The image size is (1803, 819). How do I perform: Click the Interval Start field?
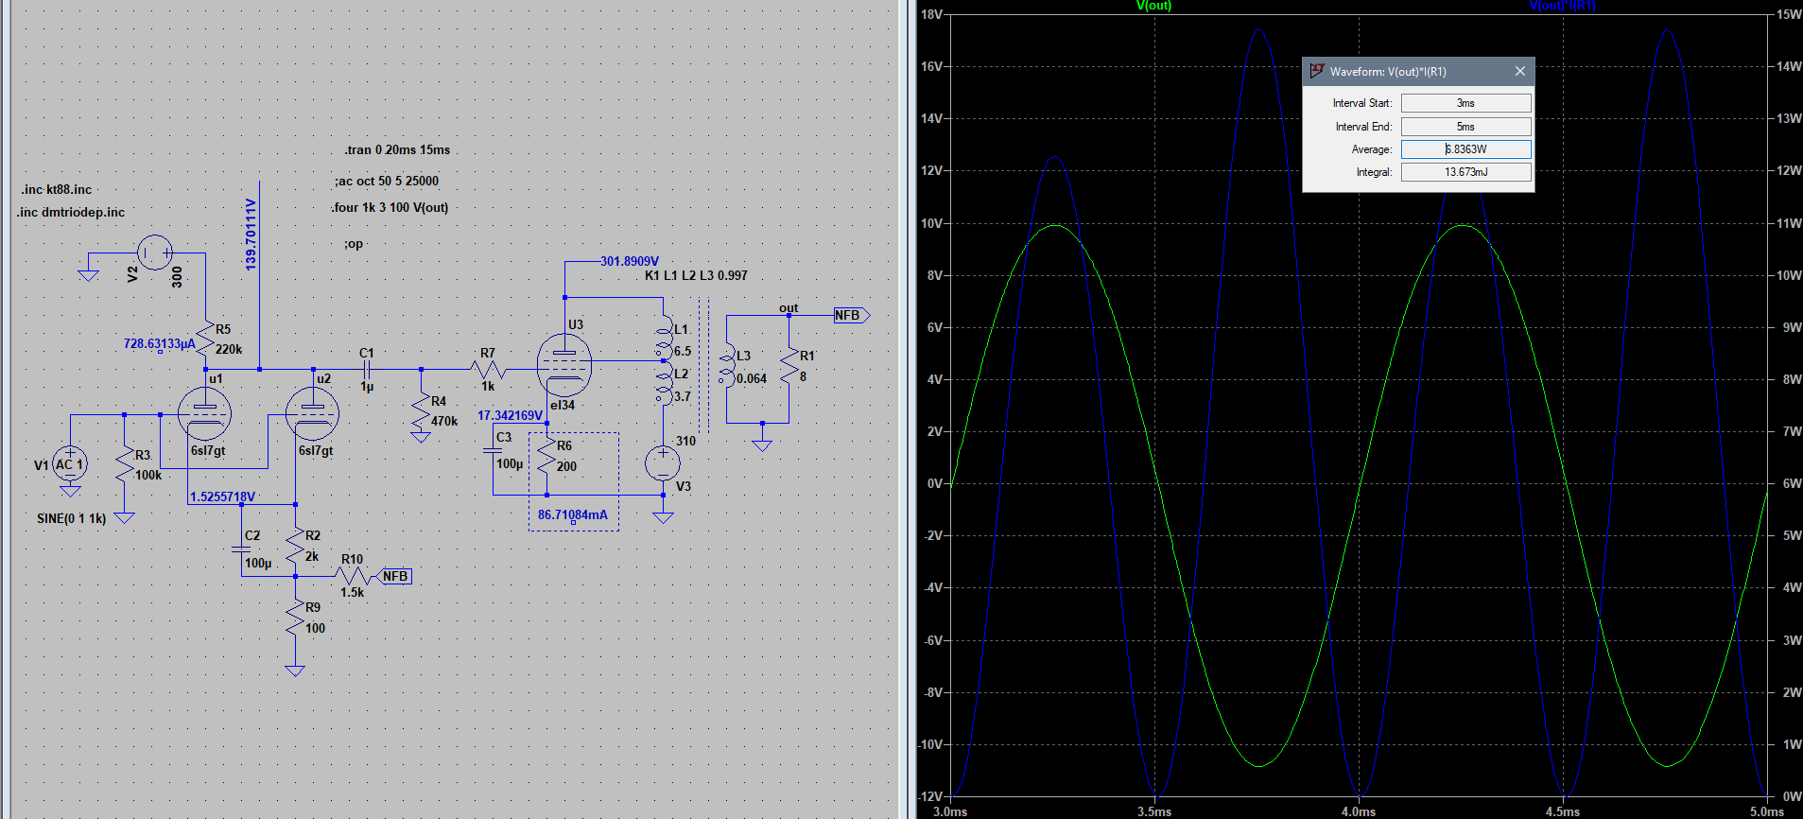click(1465, 103)
